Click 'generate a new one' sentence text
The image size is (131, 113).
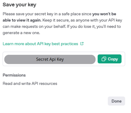tap(21, 33)
